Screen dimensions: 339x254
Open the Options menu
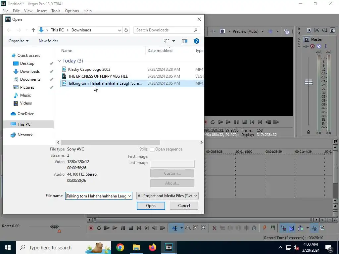[x=72, y=11]
